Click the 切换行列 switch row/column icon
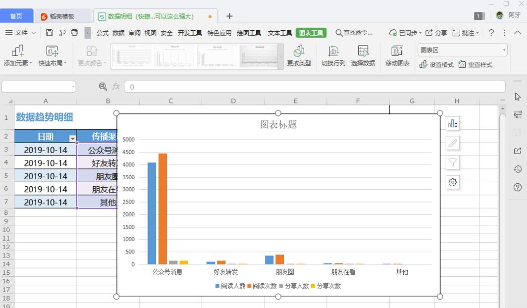Screen dimensions: 527x308 point(334,54)
